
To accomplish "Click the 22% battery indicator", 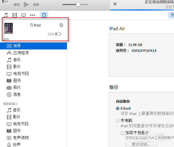I will [x=54, y=34].
